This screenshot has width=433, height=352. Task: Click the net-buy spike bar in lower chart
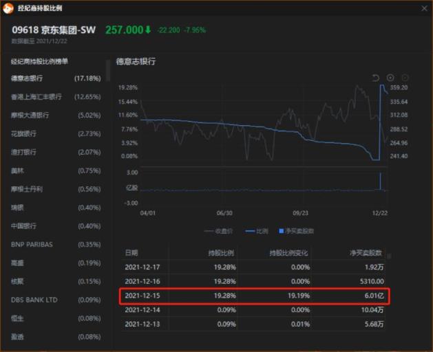pos(381,181)
